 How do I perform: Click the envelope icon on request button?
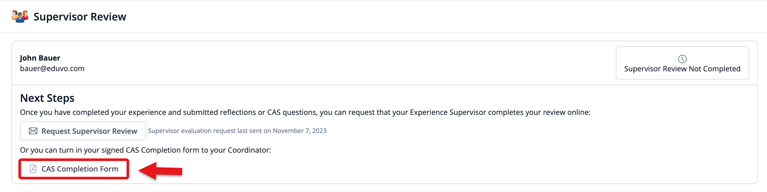click(x=33, y=131)
